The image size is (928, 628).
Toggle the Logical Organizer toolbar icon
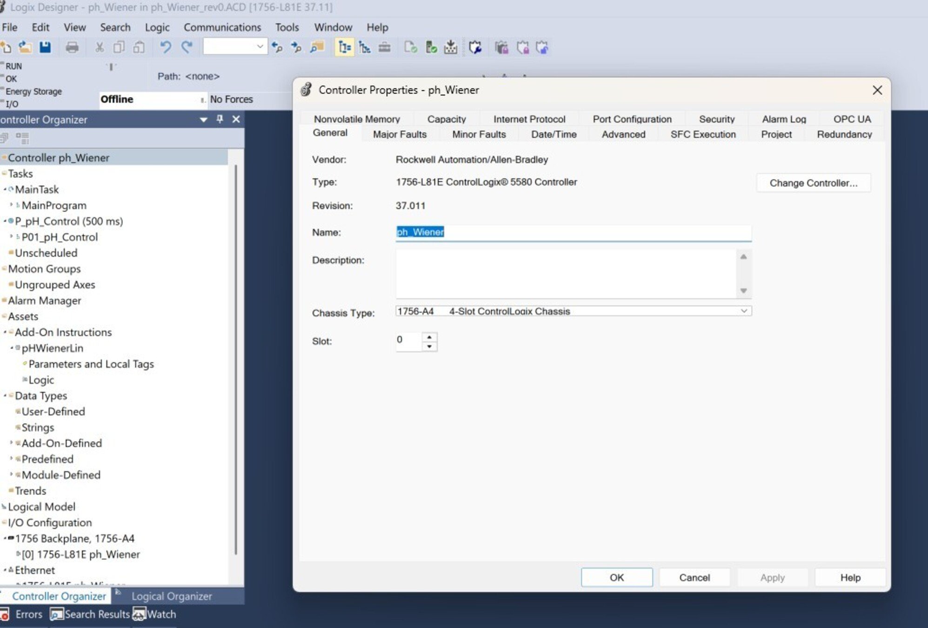[x=365, y=47]
